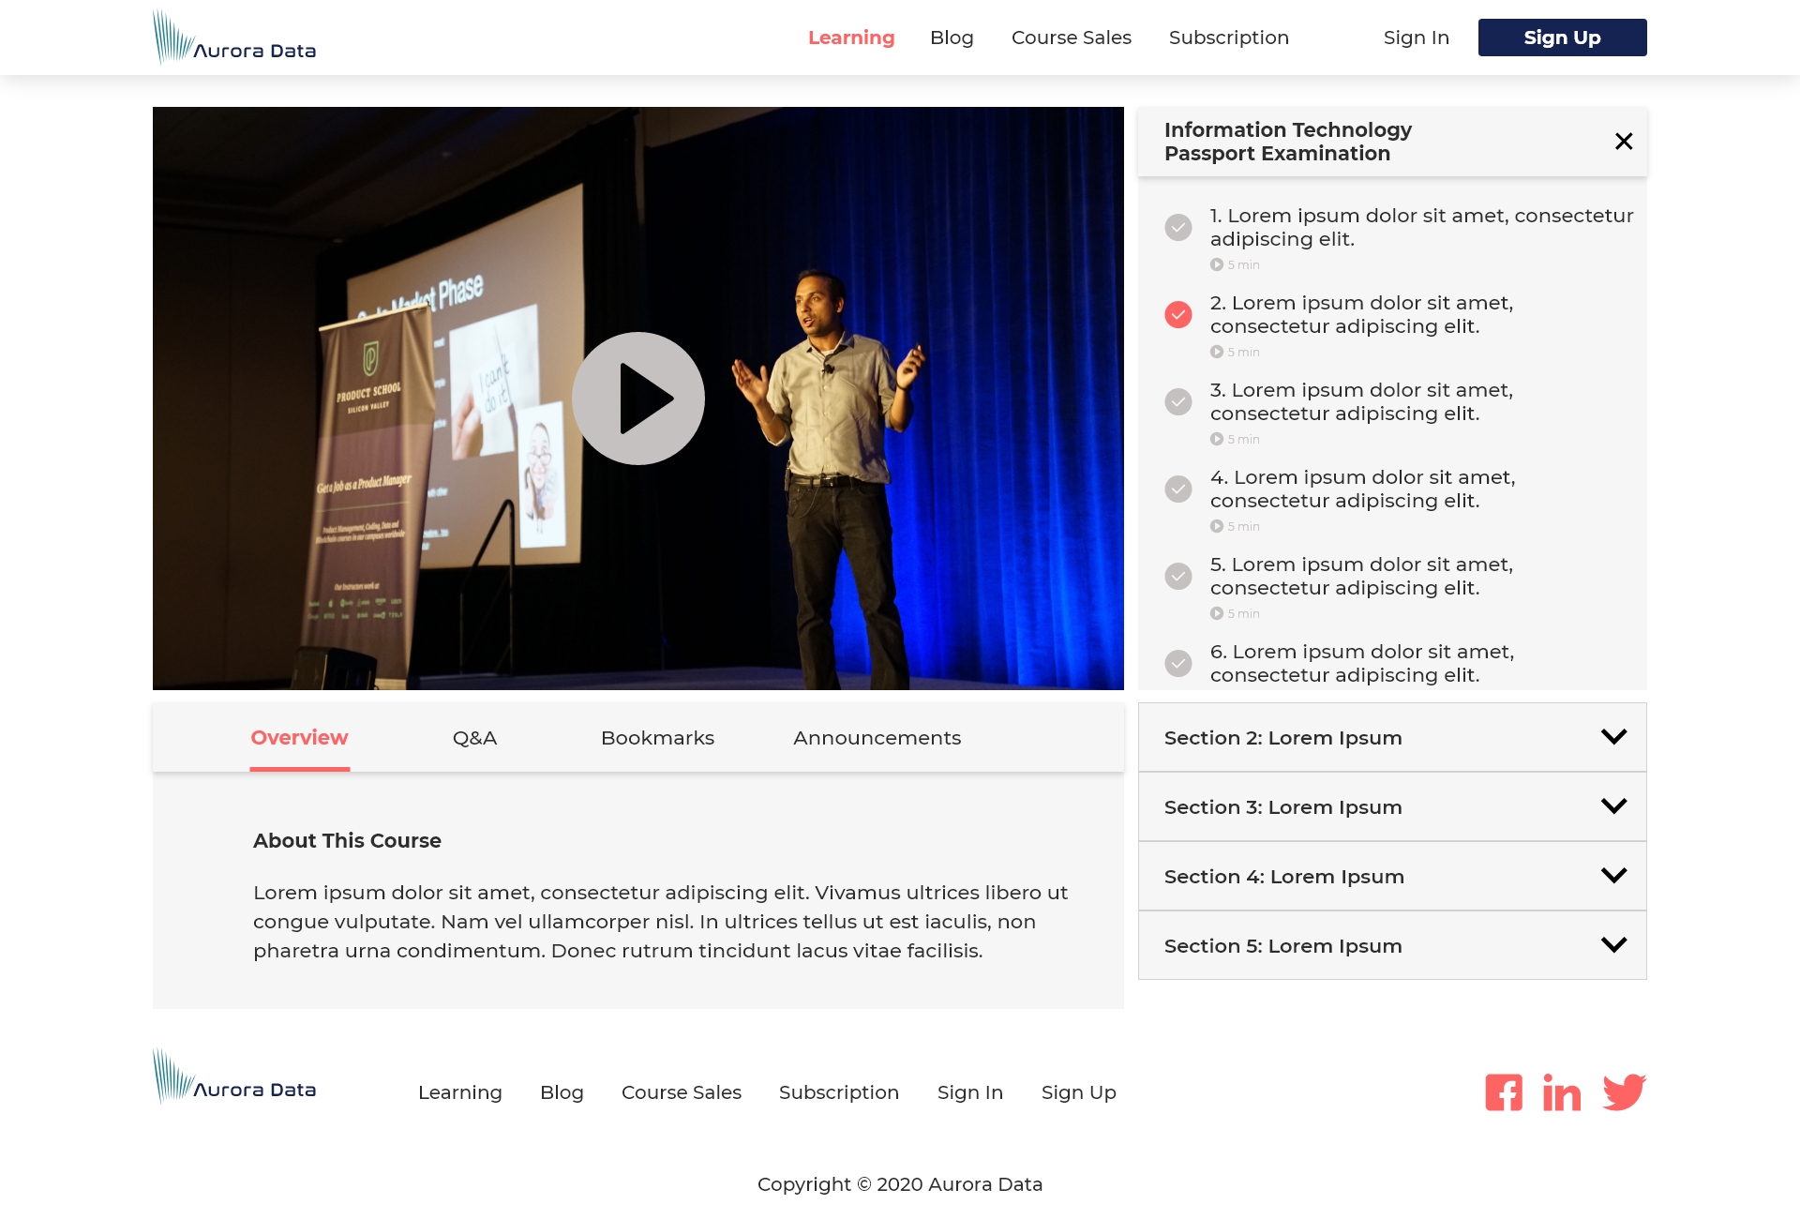Switch to the Q&A tab
Viewport: 1800px width, 1219px height.
pos(474,738)
